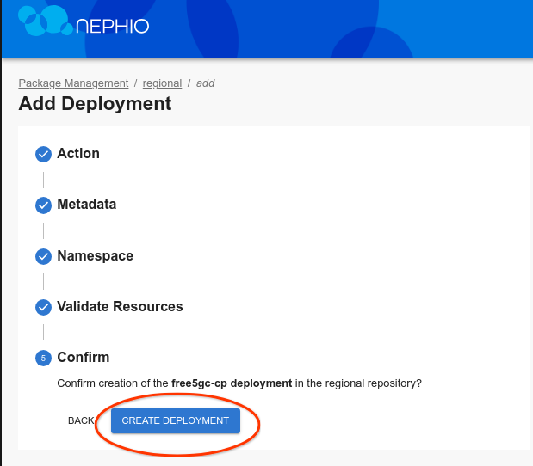This screenshot has height=466, width=533.
Task: Open the Package Management breadcrumb link
Action: coord(73,83)
